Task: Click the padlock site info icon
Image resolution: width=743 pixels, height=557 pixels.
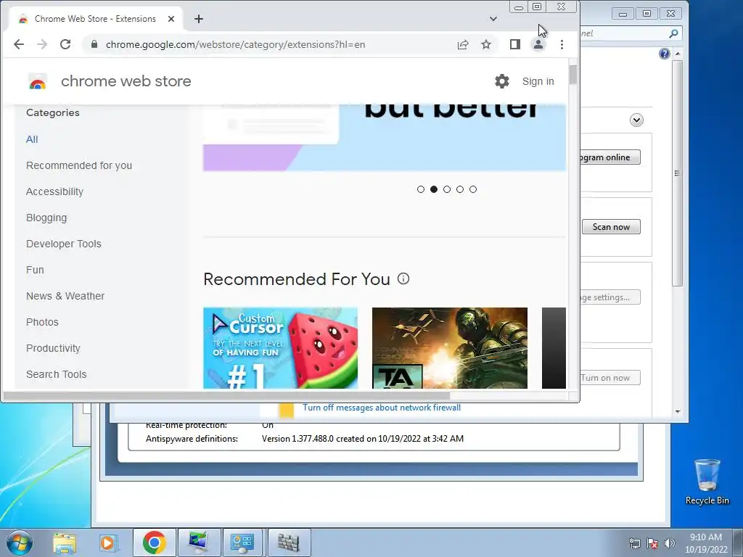Action: coord(94,44)
